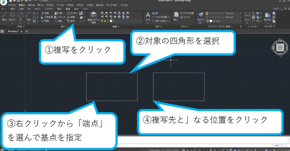This screenshot has height=151, width=290.
Task: Open the 長さ寸法記入 dropdown
Action: (x=169, y=21)
